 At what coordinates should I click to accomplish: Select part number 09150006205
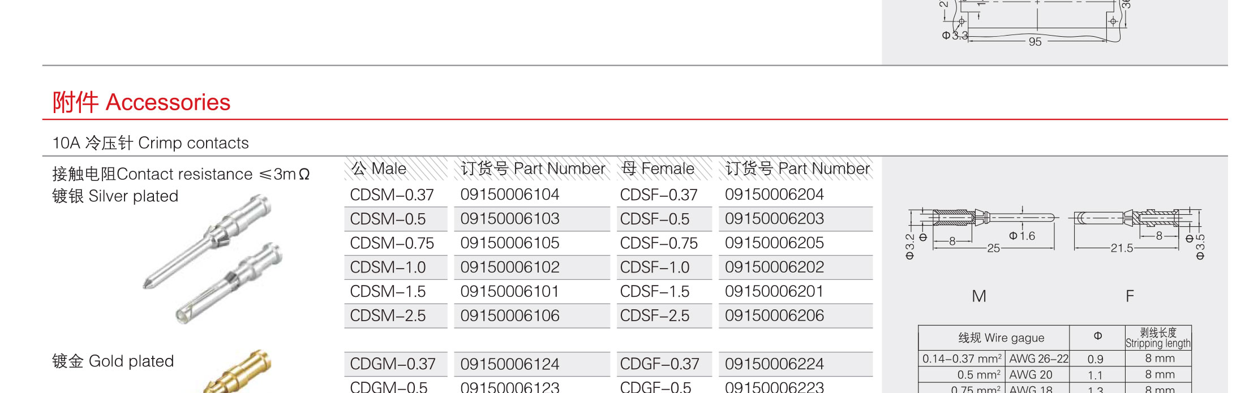[x=774, y=243]
